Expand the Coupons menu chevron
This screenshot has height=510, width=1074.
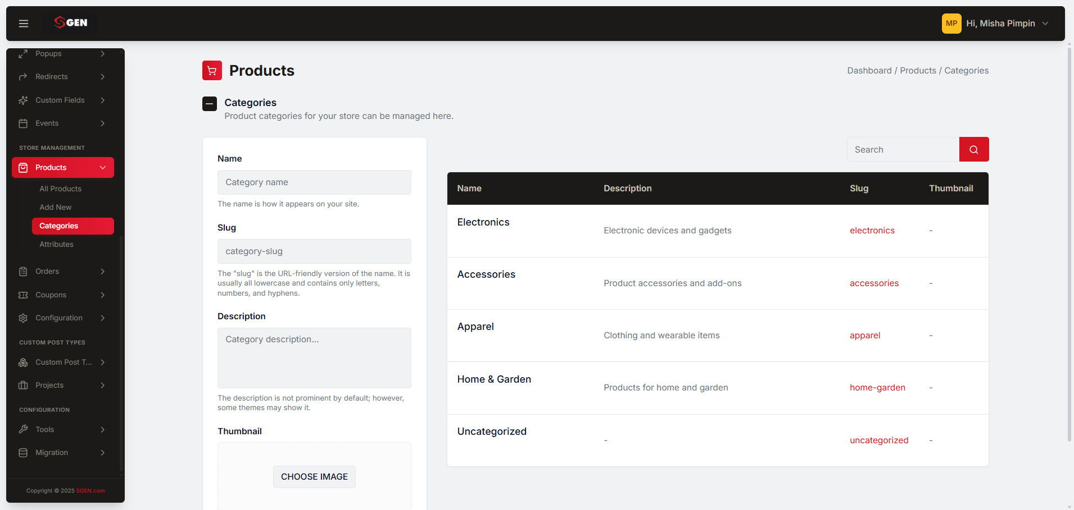tap(103, 295)
